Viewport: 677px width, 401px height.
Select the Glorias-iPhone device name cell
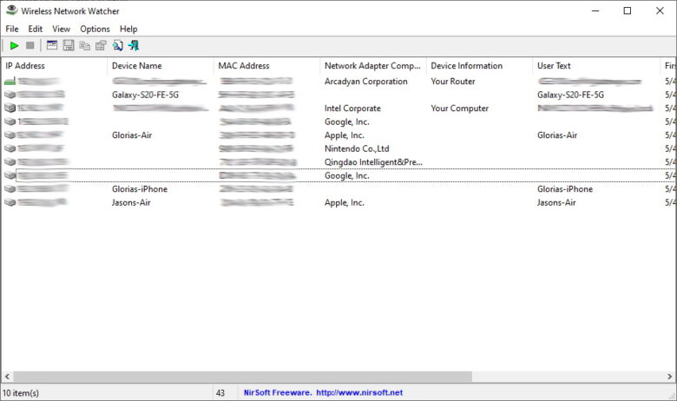(x=140, y=189)
